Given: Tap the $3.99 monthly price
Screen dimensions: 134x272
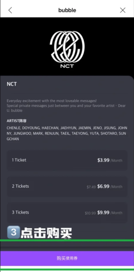Looking at the screenshot, I should click(103, 160).
